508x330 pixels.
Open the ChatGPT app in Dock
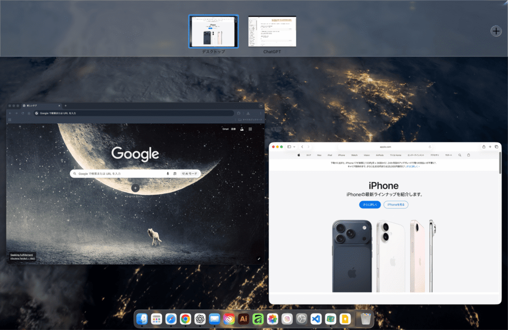(x=200, y=319)
